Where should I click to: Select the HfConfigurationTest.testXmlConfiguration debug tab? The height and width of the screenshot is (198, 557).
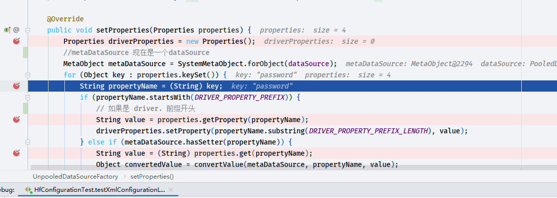click(x=100, y=190)
